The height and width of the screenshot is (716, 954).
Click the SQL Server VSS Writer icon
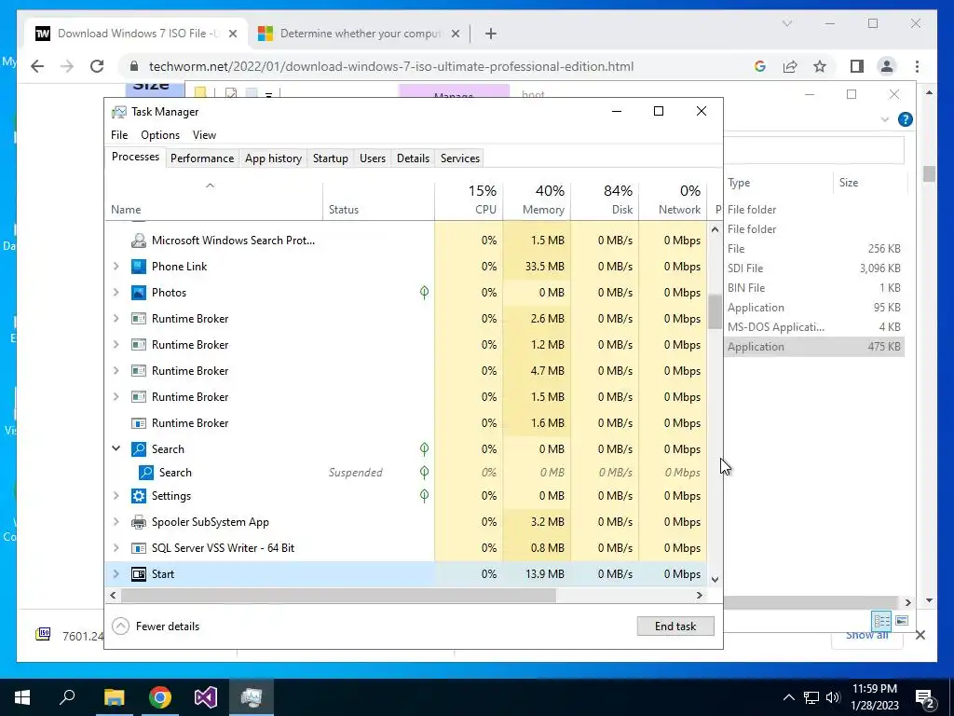point(139,548)
